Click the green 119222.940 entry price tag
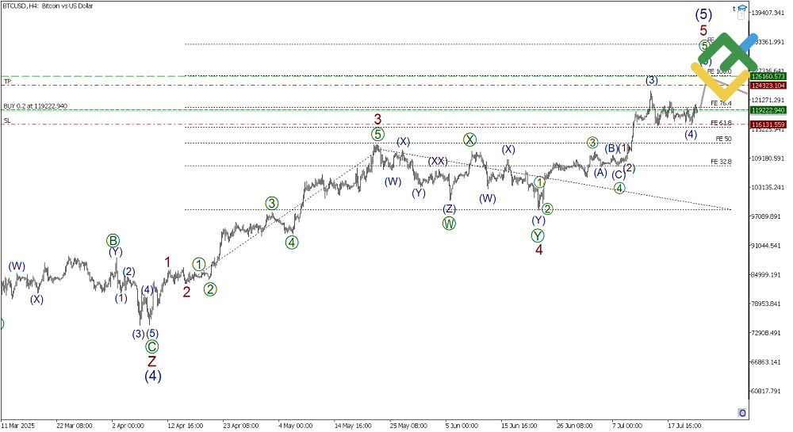The width and height of the screenshot is (793, 432). [768, 110]
